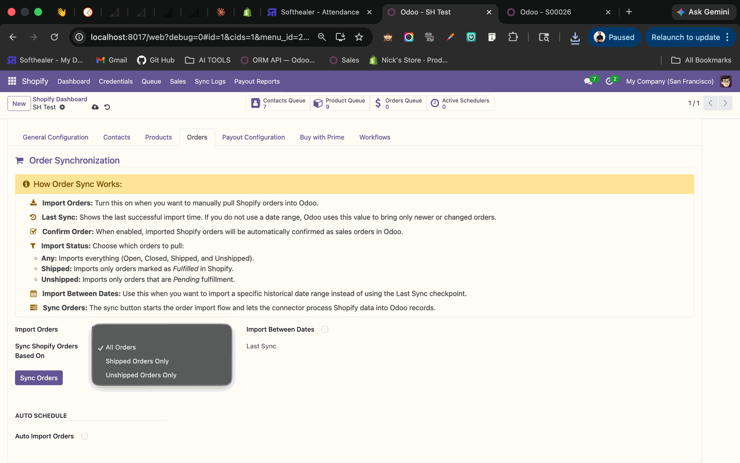Open the All Bookmarks folder
The height and width of the screenshot is (463, 740).
pos(701,60)
